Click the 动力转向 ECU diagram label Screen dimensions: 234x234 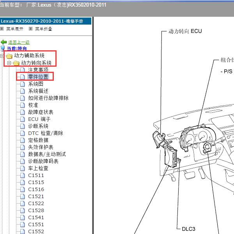click(185, 31)
